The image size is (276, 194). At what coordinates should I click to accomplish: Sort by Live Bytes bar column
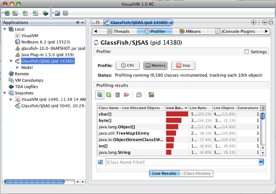click(177, 108)
